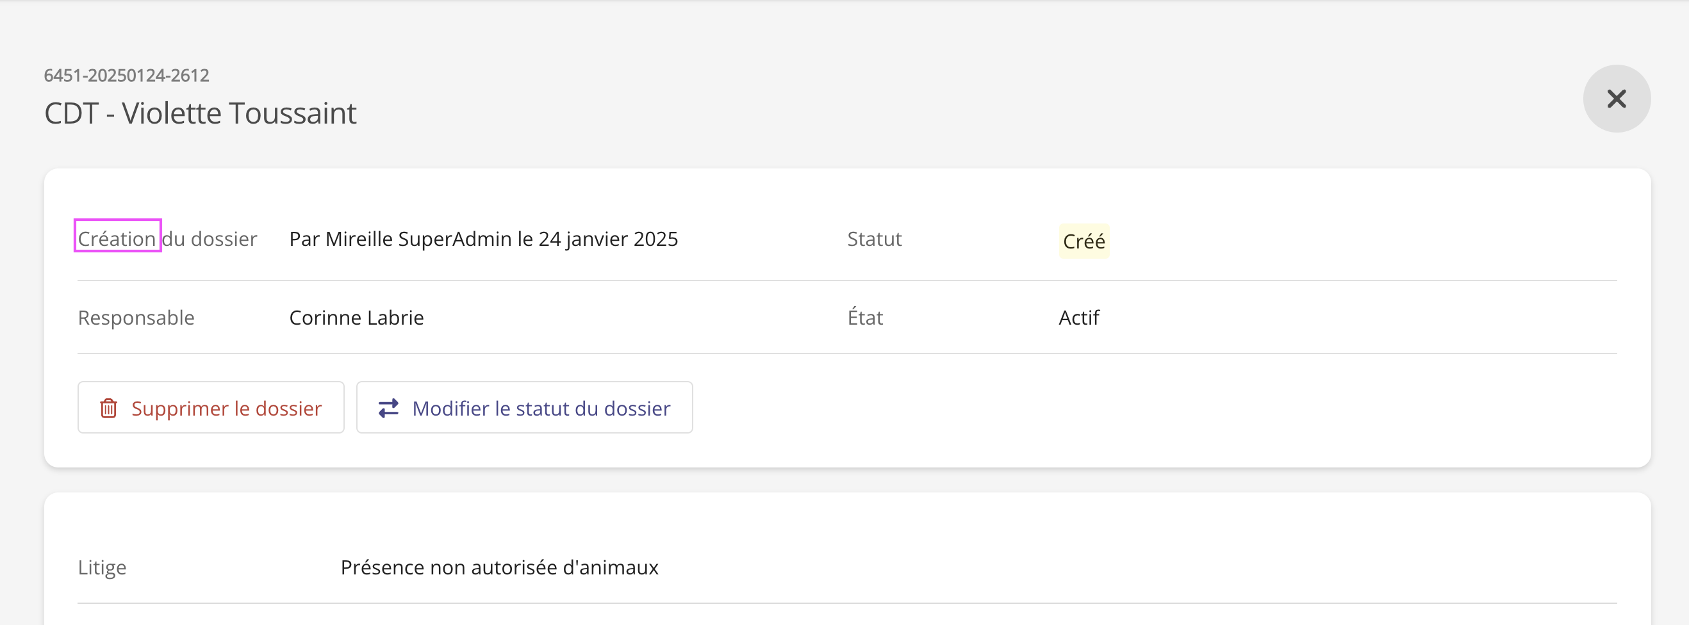Select 'Présence non autorisée d'animaux' text
Viewport: 1689px width, 625px height.
coord(499,567)
